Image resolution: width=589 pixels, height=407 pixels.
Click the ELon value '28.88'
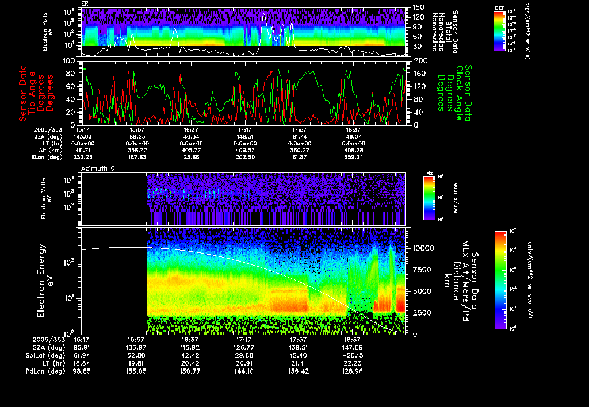coord(191,158)
